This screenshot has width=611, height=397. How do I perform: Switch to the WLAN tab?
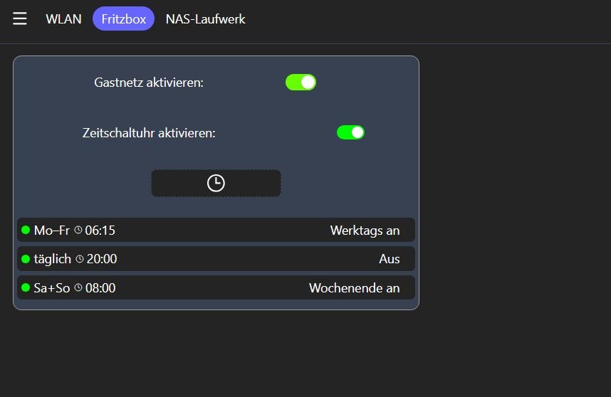(63, 18)
